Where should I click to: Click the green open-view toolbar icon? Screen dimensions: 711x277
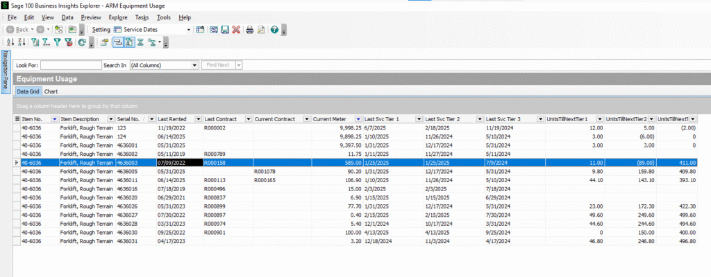coord(72,29)
